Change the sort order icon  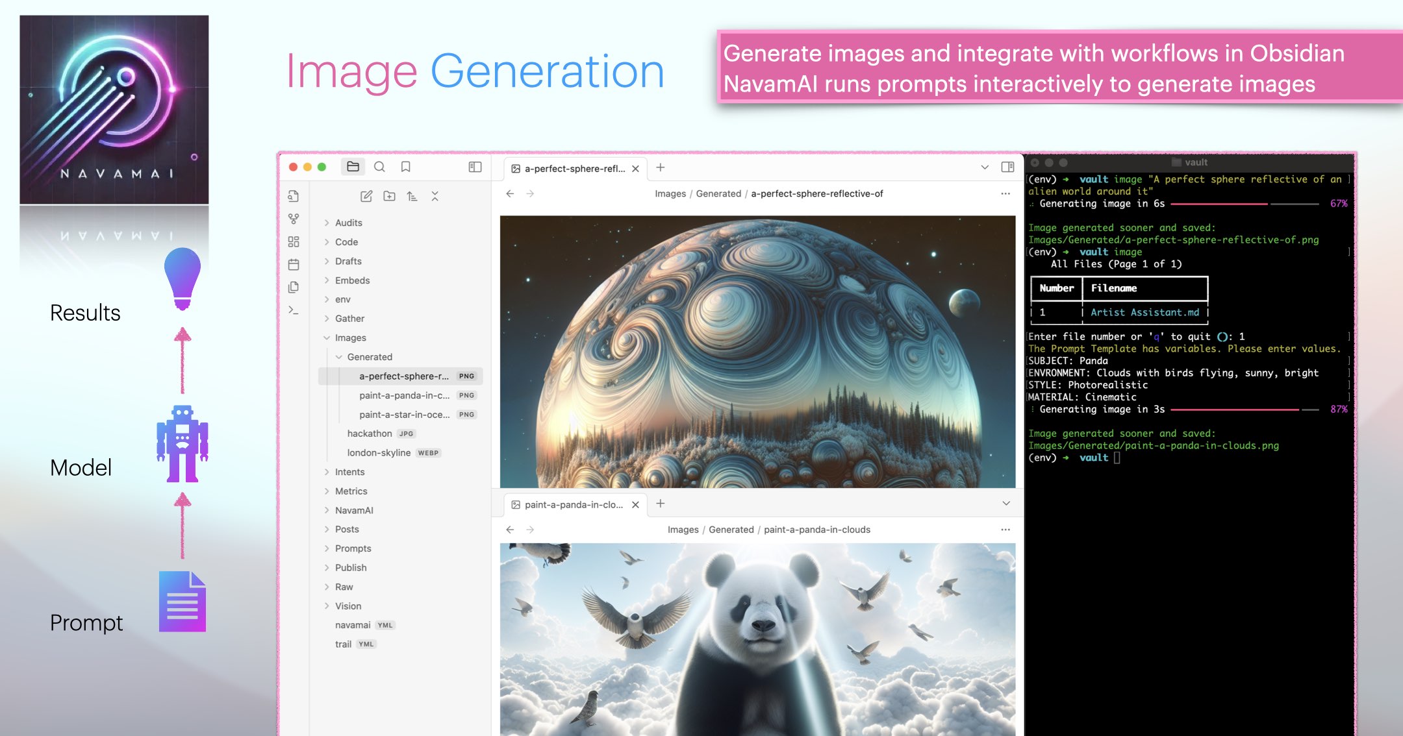tap(412, 196)
